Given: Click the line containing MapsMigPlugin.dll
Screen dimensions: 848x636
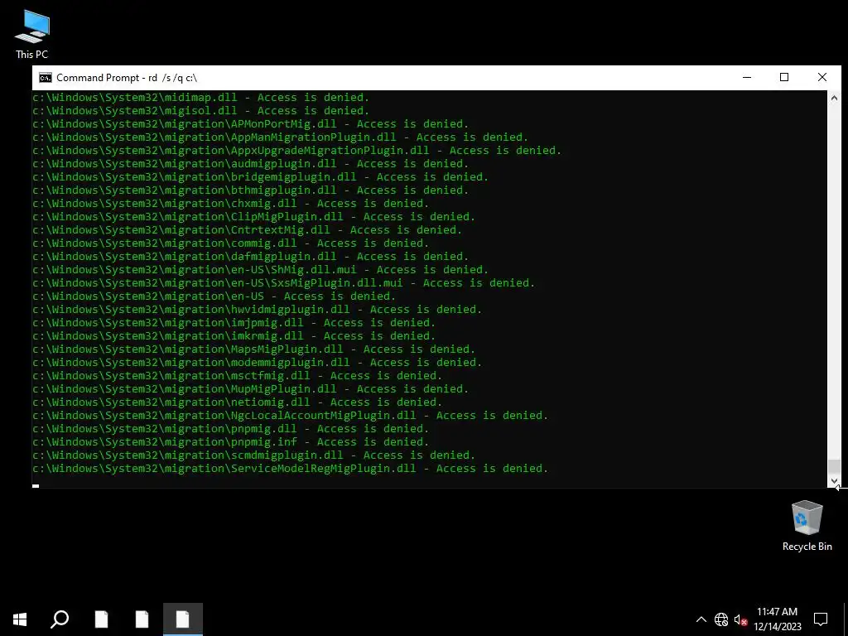Looking at the screenshot, I should 253,349.
